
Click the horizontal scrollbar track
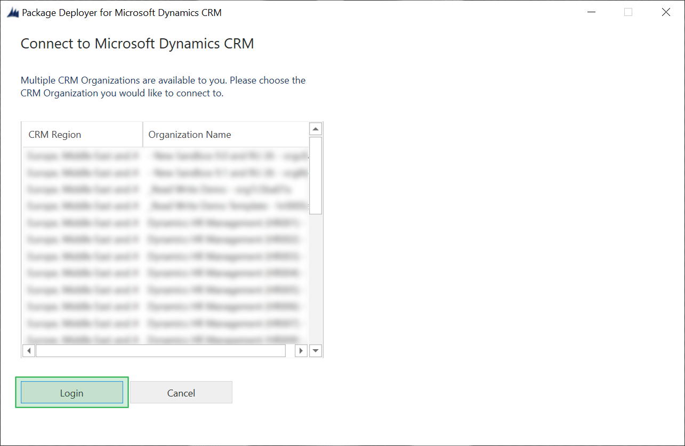pos(160,350)
